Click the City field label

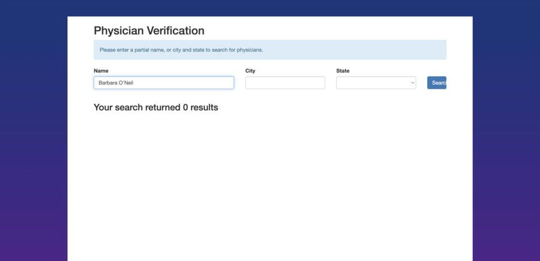(250, 71)
